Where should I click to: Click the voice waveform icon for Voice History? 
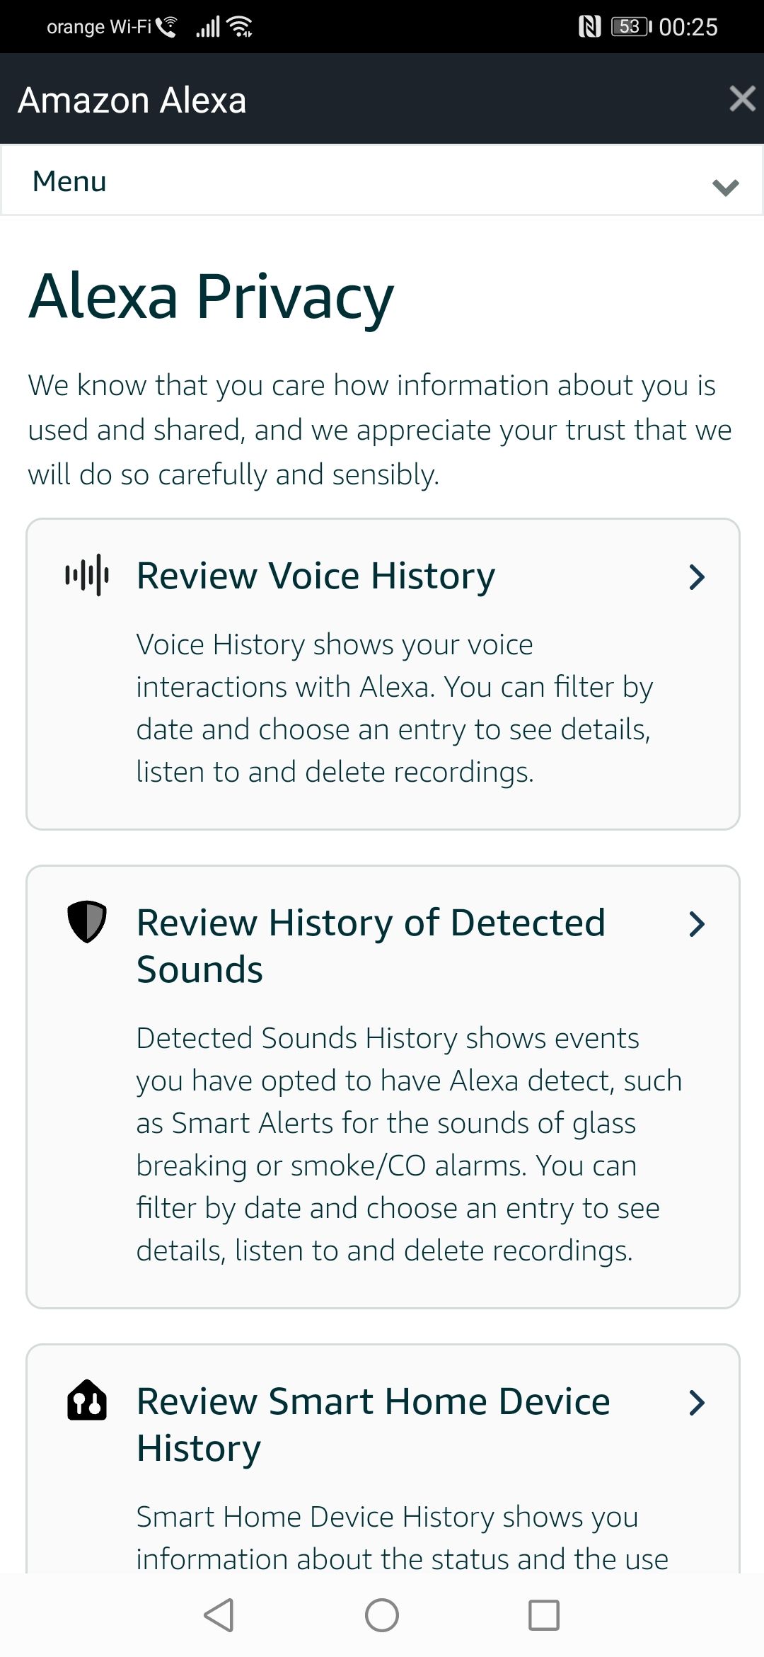88,576
